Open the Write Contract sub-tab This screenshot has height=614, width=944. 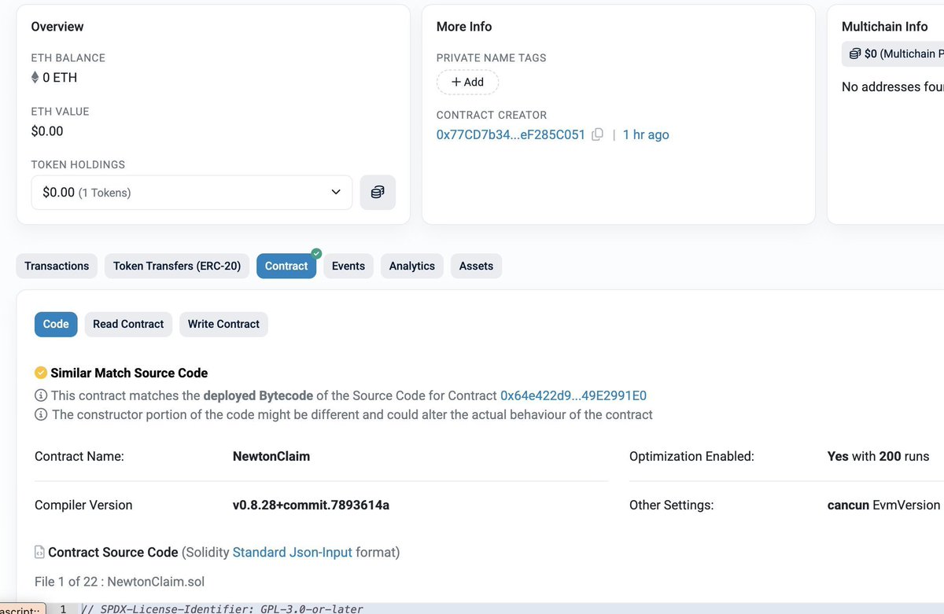click(x=223, y=324)
